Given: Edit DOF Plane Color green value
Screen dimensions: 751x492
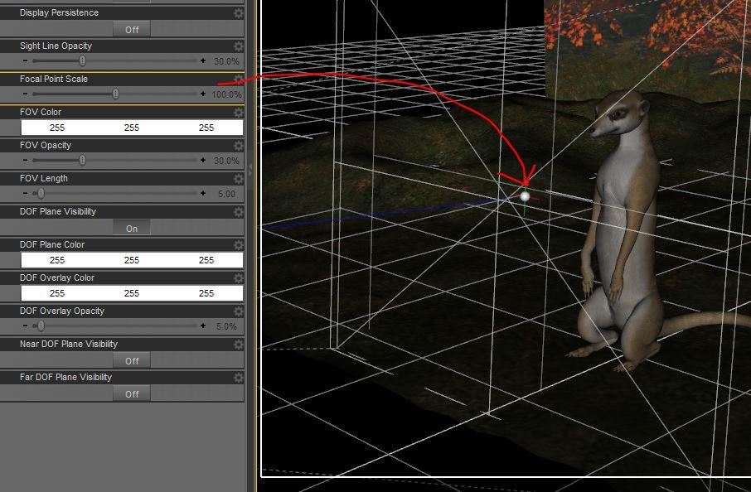Looking at the screenshot, I should point(132,260).
